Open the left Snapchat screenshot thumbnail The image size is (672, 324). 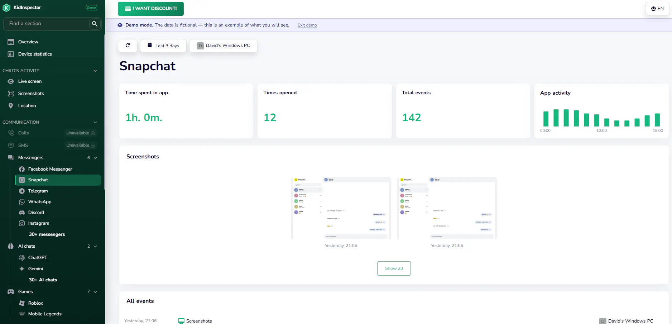341,208
